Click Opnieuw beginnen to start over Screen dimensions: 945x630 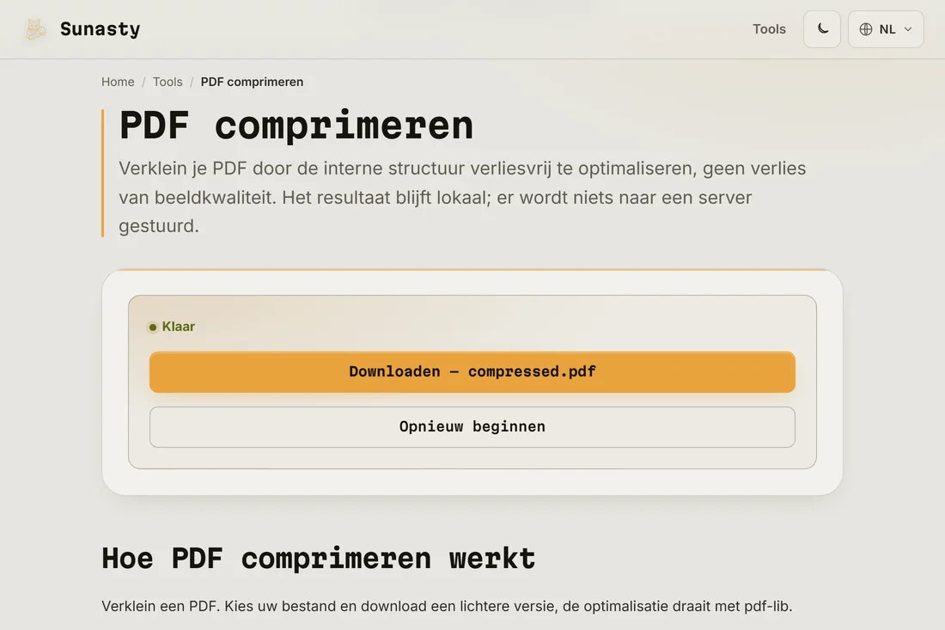[x=472, y=427]
